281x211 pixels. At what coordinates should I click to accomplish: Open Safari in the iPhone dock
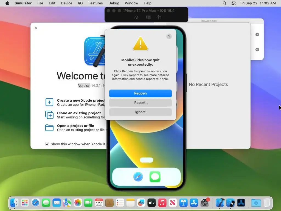pyautogui.click(x=138, y=177)
